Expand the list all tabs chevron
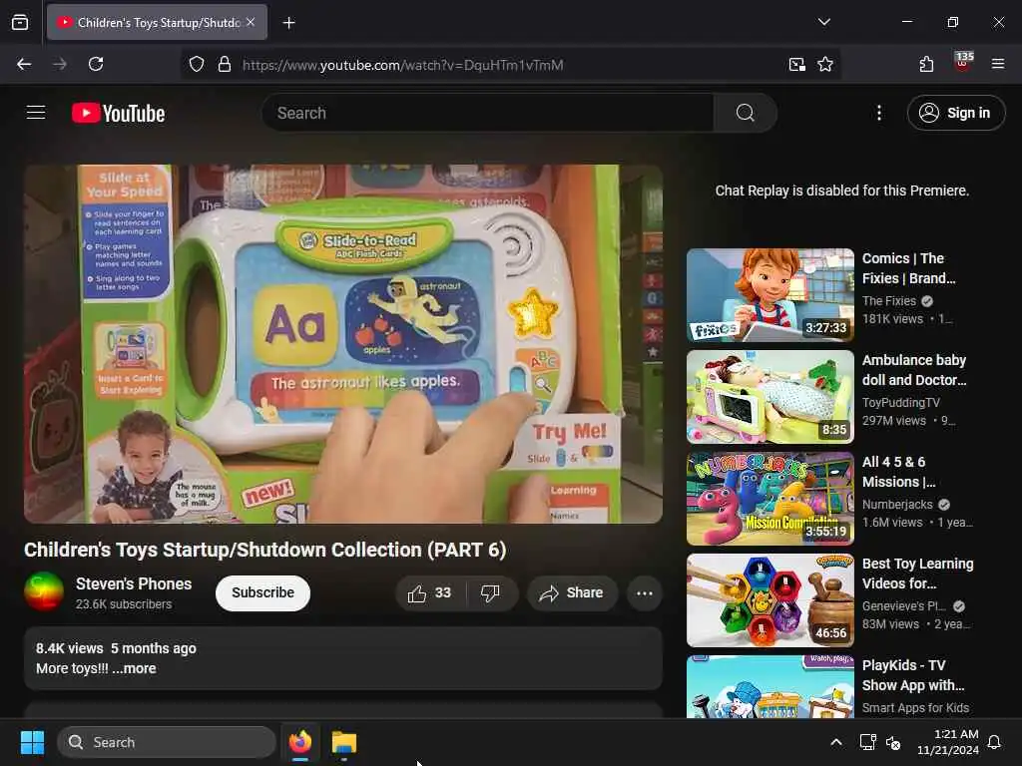The image size is (1022, 766). point(823,22)
